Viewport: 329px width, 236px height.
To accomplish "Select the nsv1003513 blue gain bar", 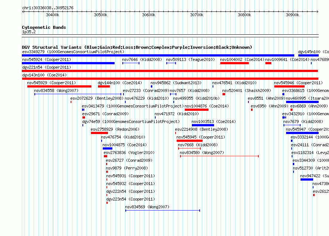I will tap(203, 125).
